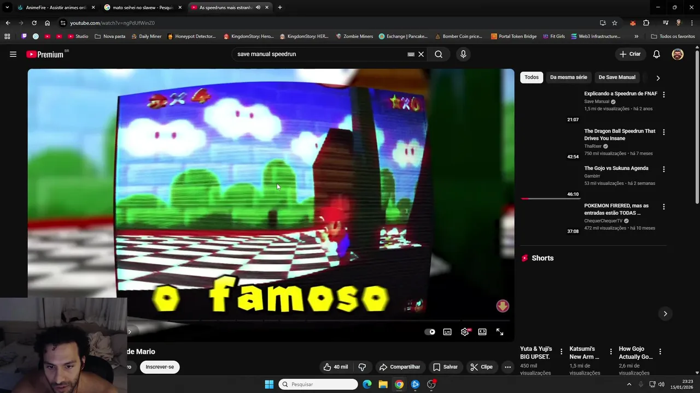The width and height of the screenshot is (700, 393).
Task: Open Todos os favoritos folder
Action: 673,37
